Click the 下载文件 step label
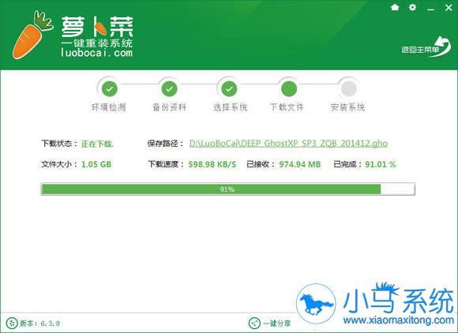The image size is (458, 333). [x=287, y=107]
